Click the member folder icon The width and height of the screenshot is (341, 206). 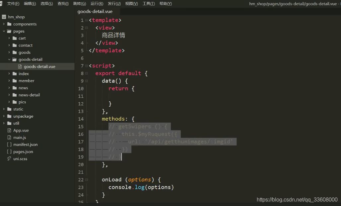pos(15,81)
